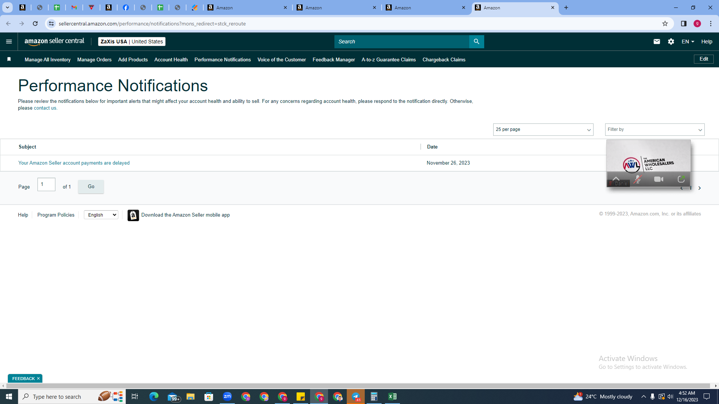This screenshot has height=404, width=719.
Task: Open Zoom from the taskbar
Action: (227, 397)
